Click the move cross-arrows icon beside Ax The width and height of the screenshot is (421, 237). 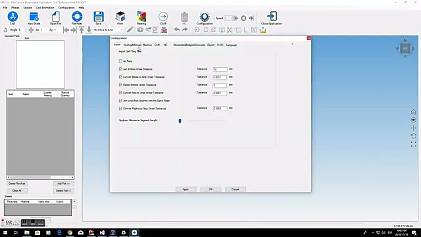click(31, 30)
